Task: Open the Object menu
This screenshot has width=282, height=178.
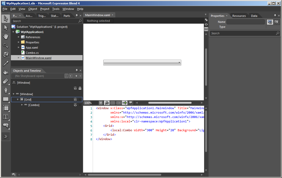Action: pos(33,9)
